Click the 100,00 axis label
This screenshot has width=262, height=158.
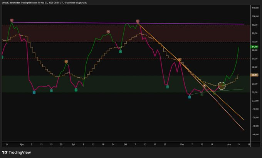tap(255, 16)
